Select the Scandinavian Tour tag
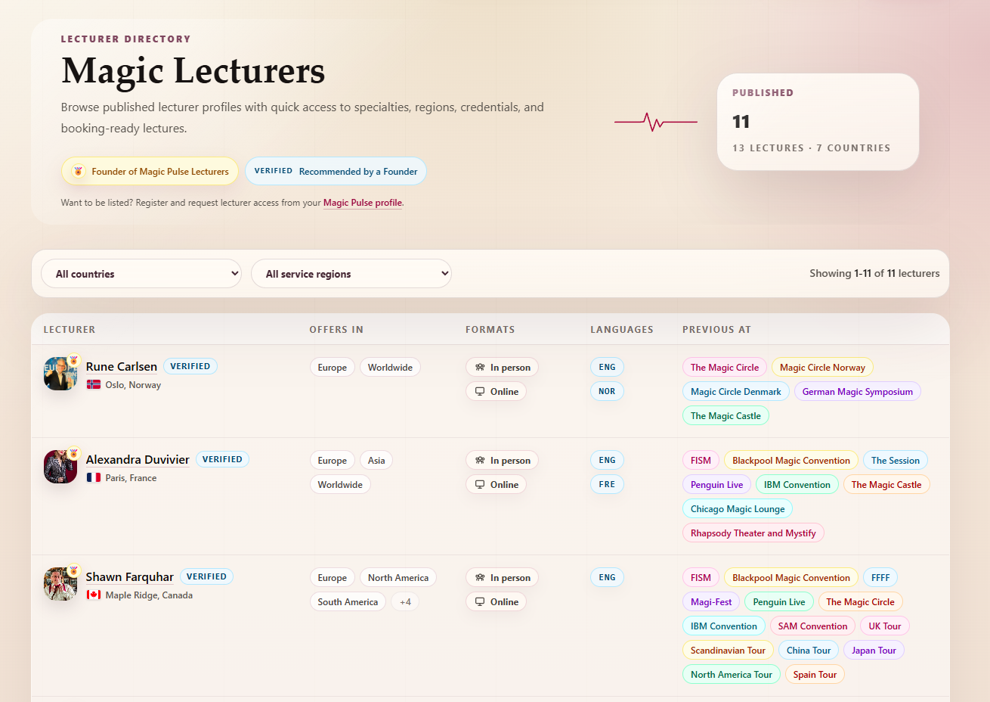 click(x=728, y=650)
